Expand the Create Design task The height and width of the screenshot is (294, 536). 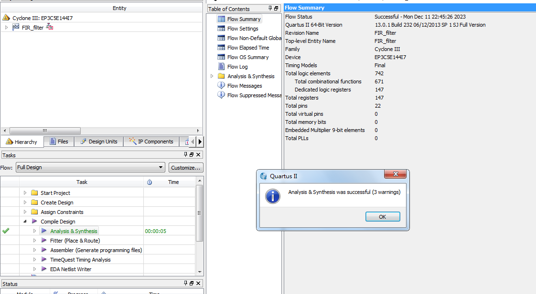coord(25,202)
